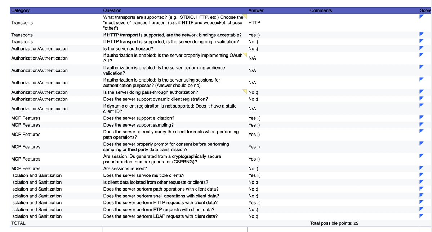432x232 pixels.
Task: Select the TOTAL row label
Action: click(x=18, y=223)
